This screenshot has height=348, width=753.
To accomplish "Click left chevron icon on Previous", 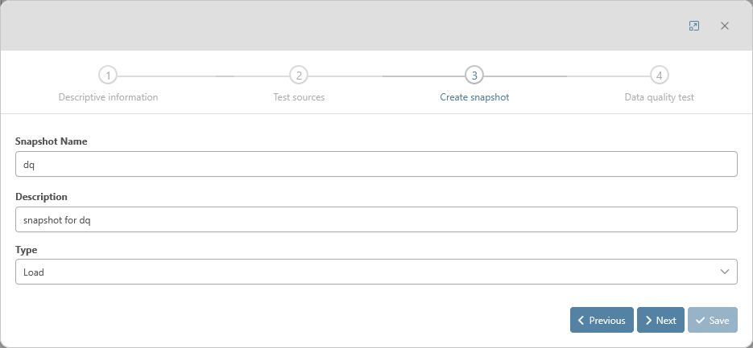I will pyautogui.click(x=581, y=320).
